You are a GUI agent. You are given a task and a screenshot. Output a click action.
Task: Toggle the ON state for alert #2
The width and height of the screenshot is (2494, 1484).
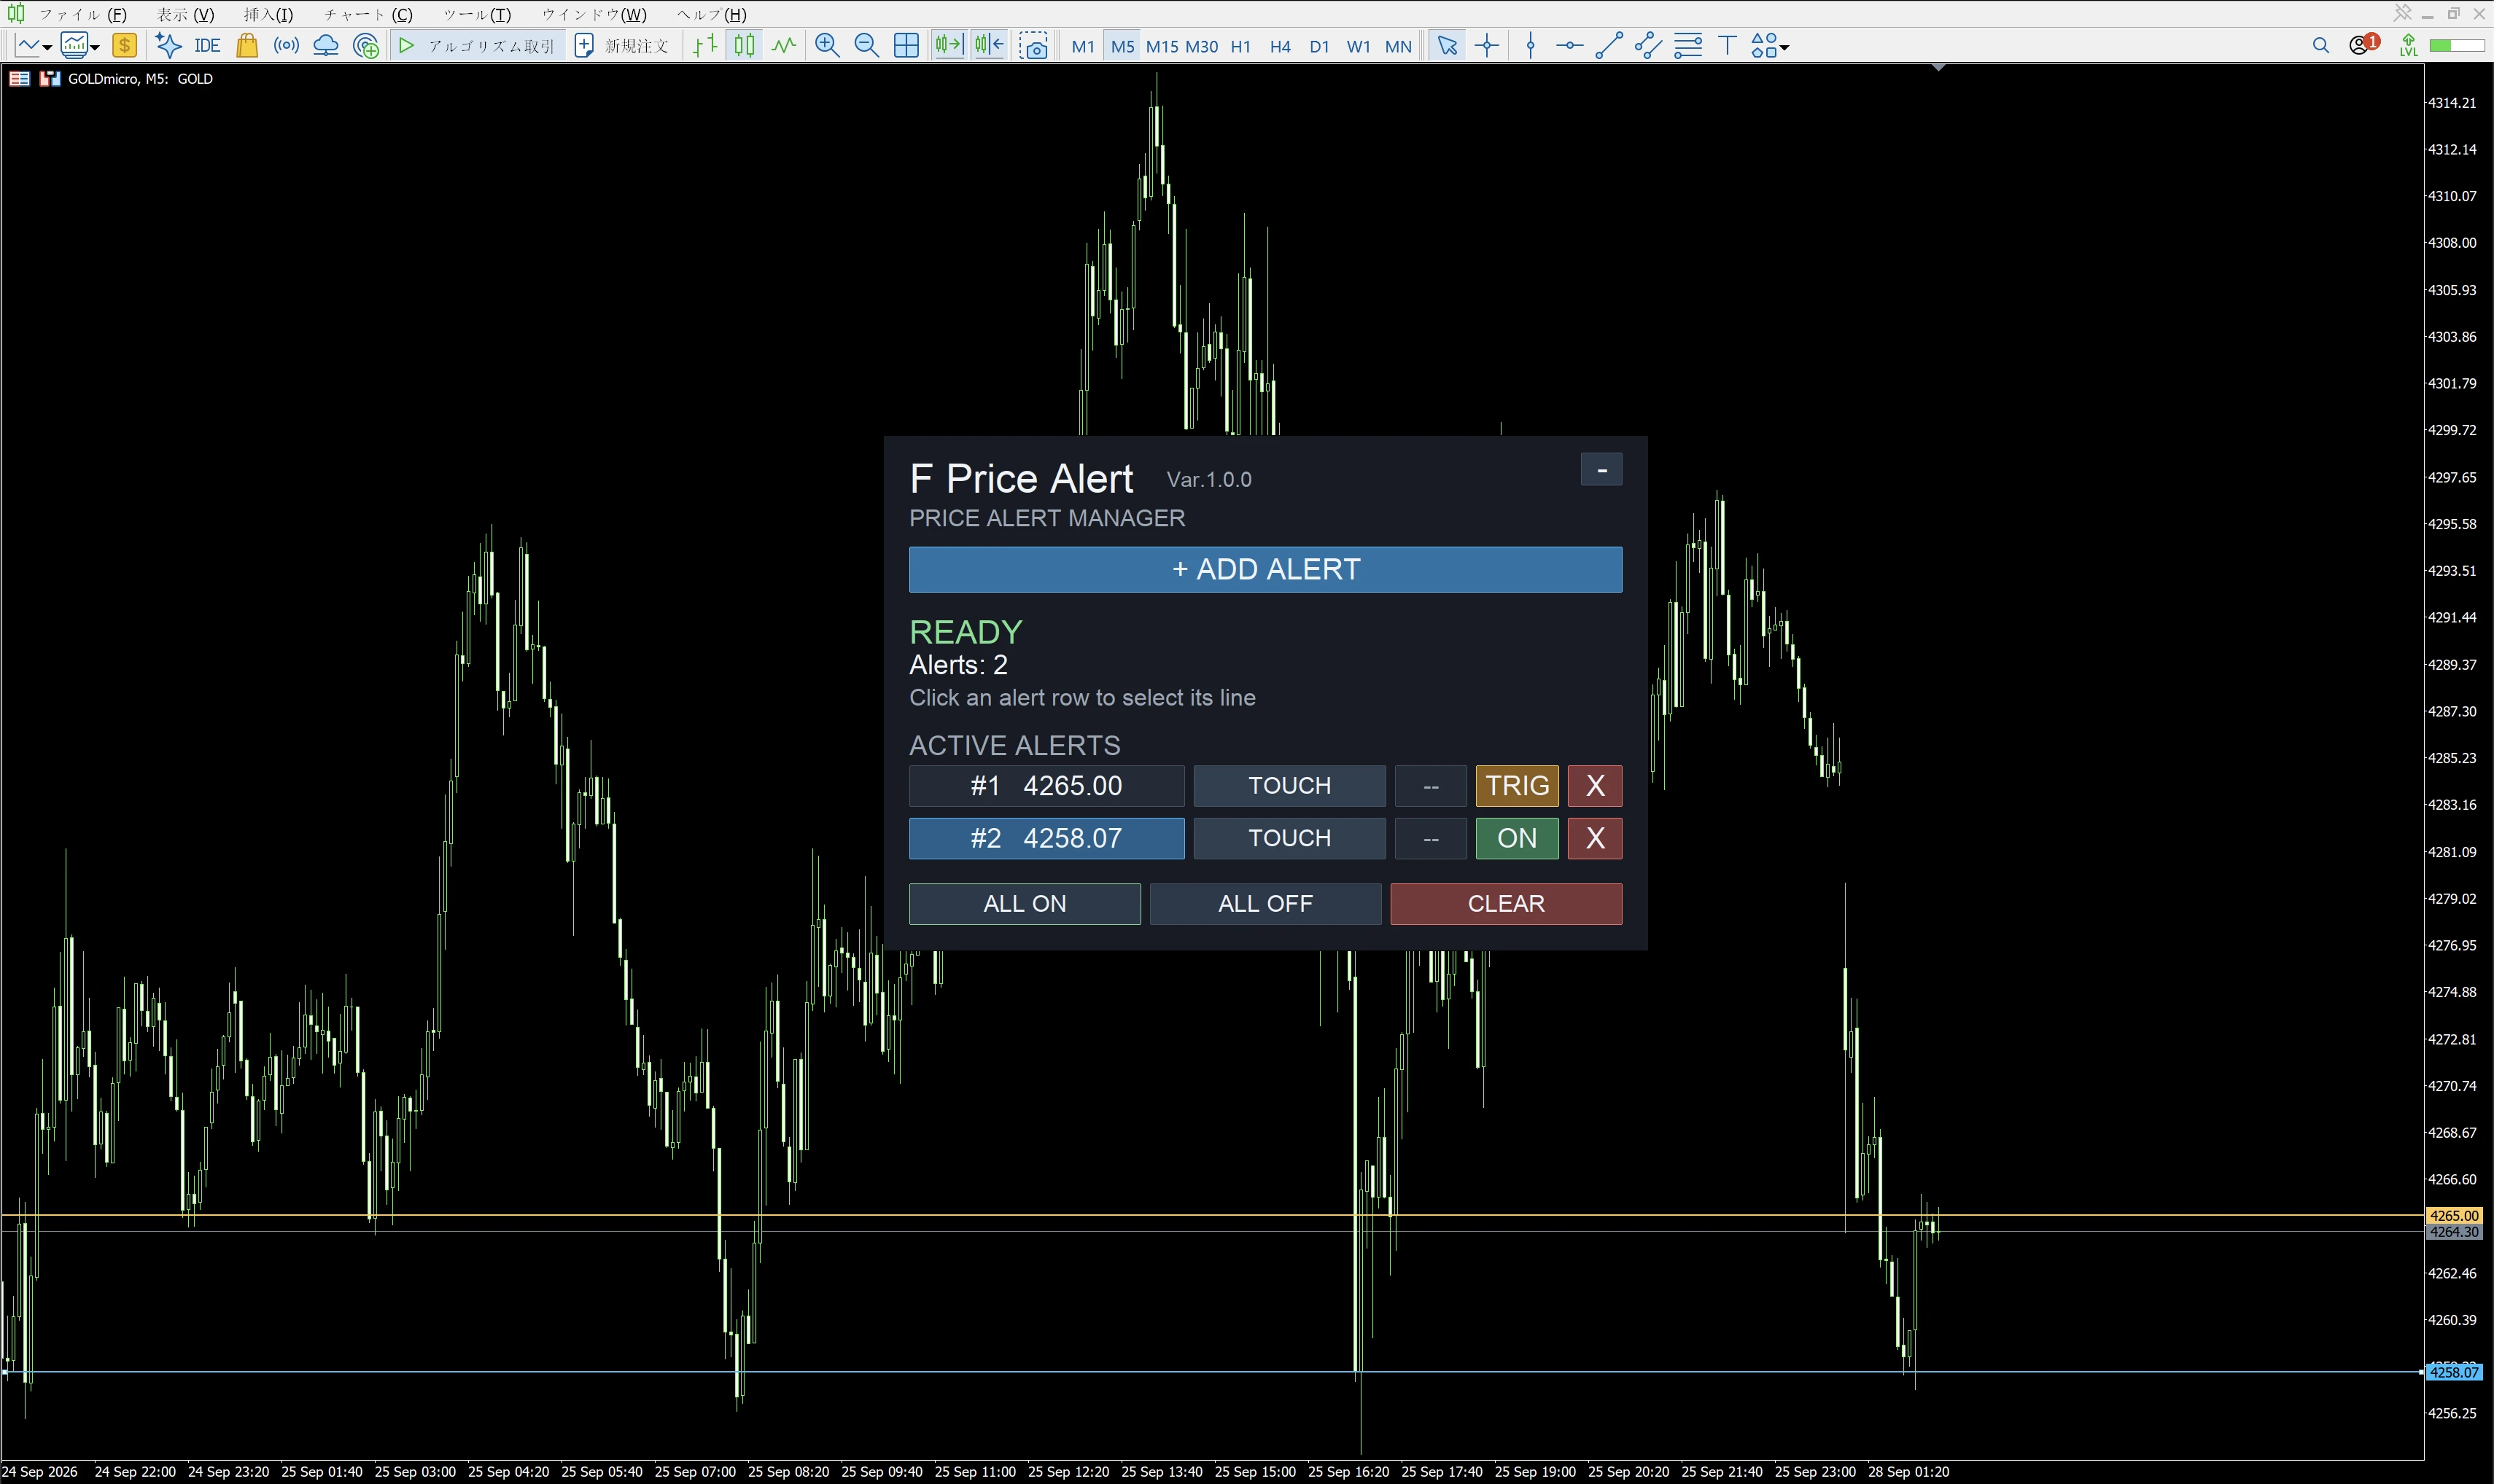coord(1517,838)
